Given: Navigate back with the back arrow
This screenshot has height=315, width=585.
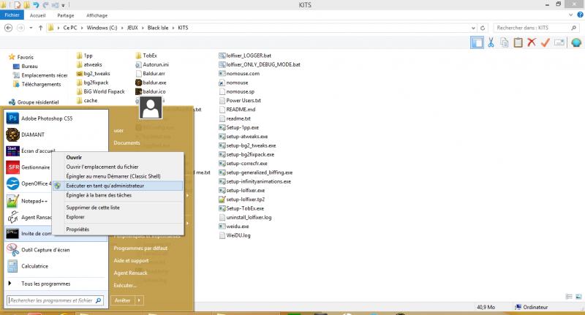Looking at the screenshot, I should pos(8,28).
